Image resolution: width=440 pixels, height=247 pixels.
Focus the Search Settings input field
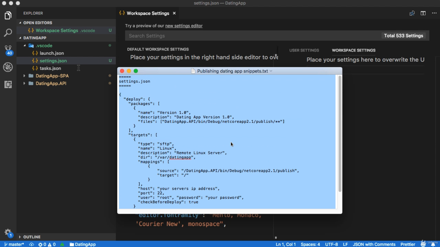pyautogui.click(x=253, y=36)
